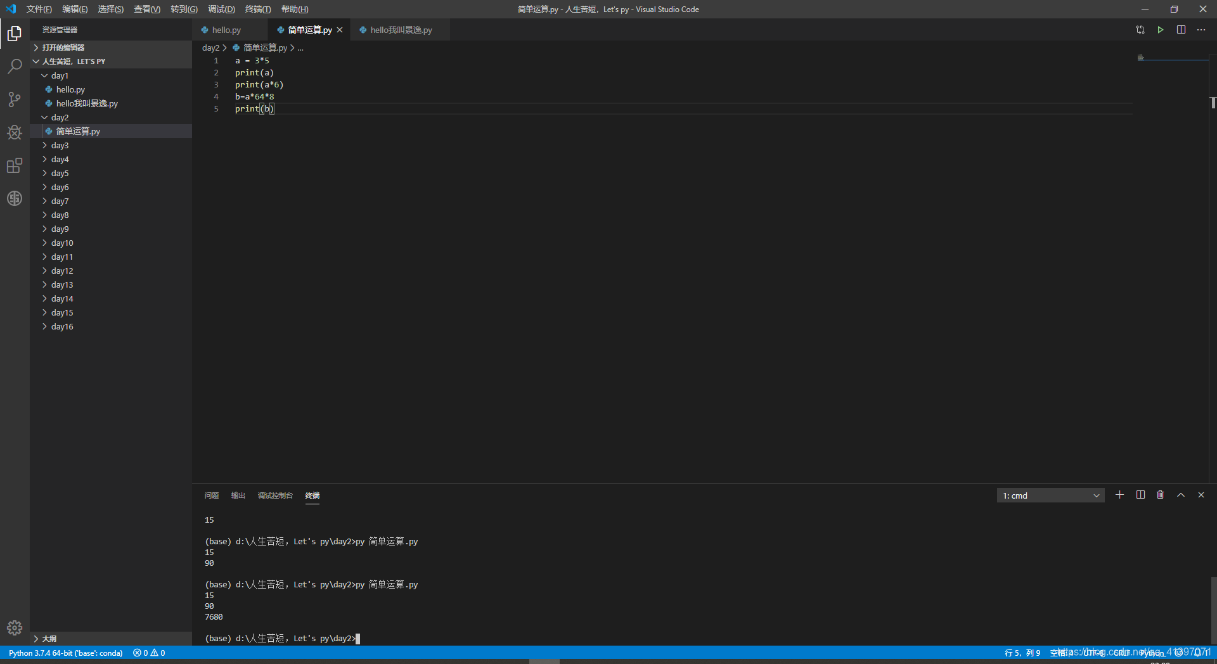
Task: Open hello.py in the explorer tree
Action: [x=111, y=89]
